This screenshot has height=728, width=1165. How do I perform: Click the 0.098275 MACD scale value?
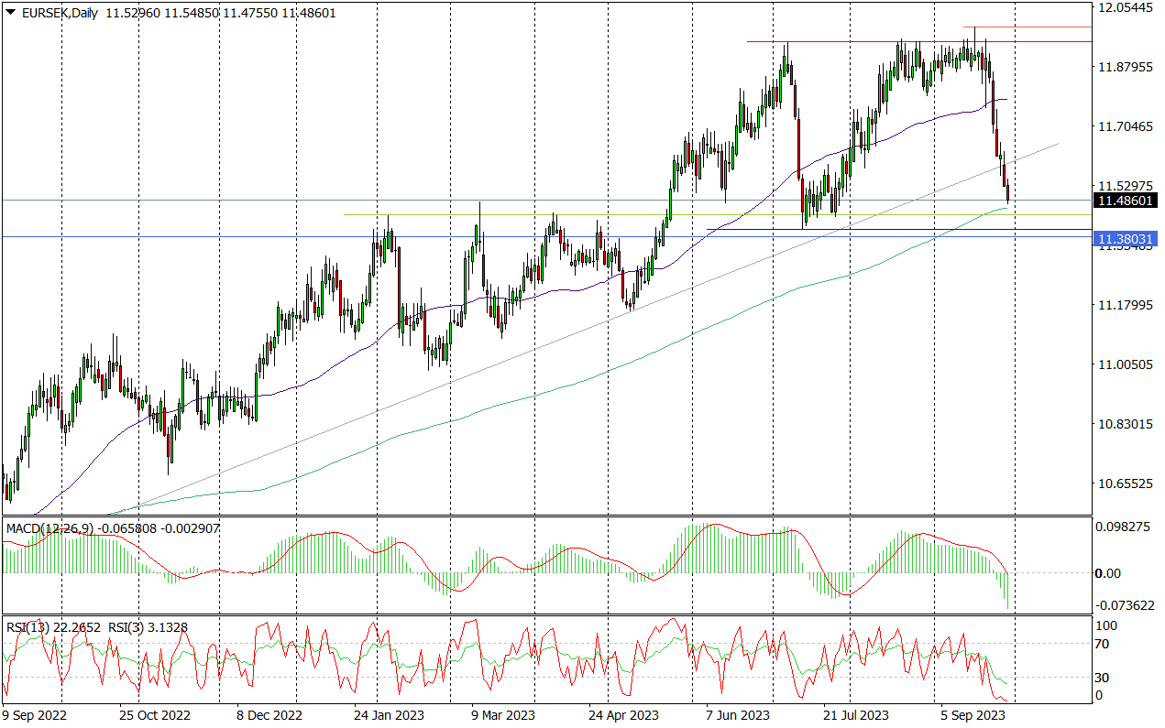[x=1124, y=527]
